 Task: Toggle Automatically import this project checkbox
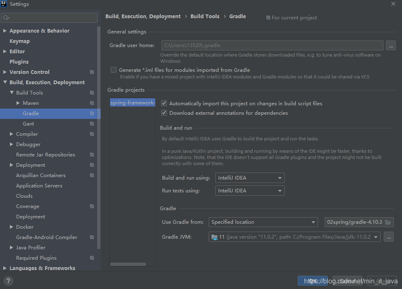[x=164, y=104]
